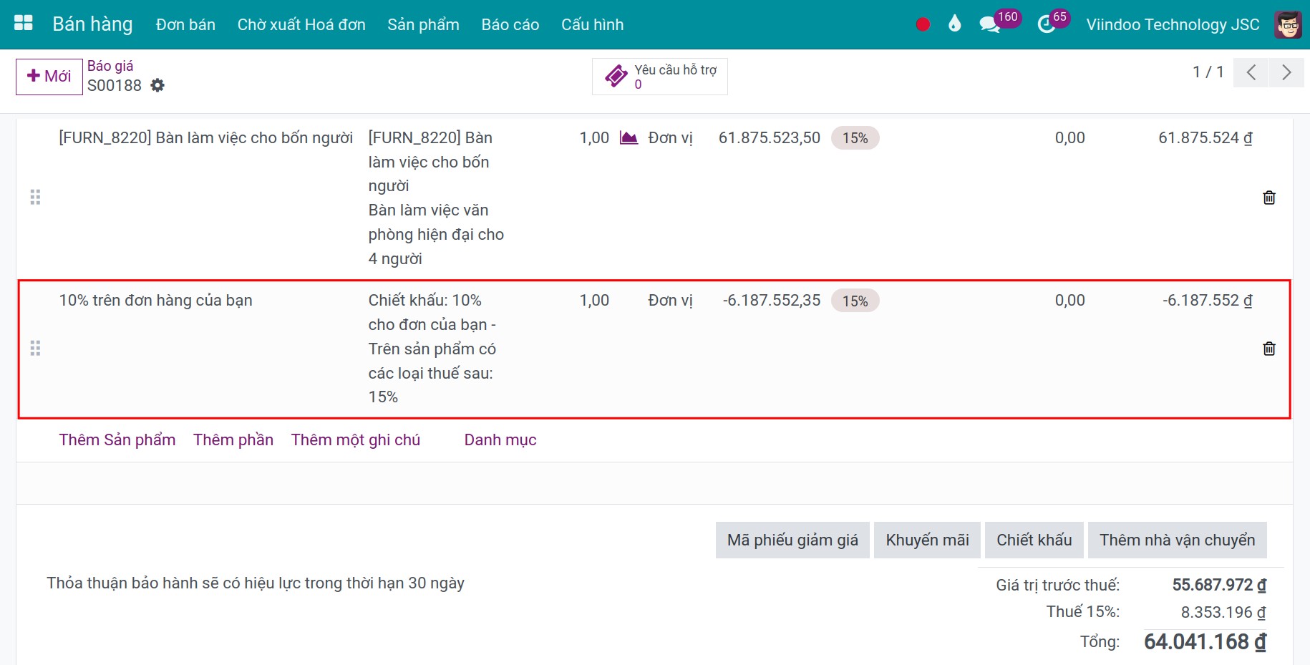Open the Báo cáo menu
1310x665 pixels.
click(510, 24)
